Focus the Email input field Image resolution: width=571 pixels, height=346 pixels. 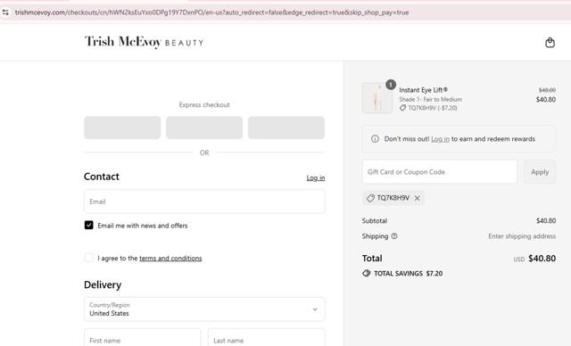204,202
